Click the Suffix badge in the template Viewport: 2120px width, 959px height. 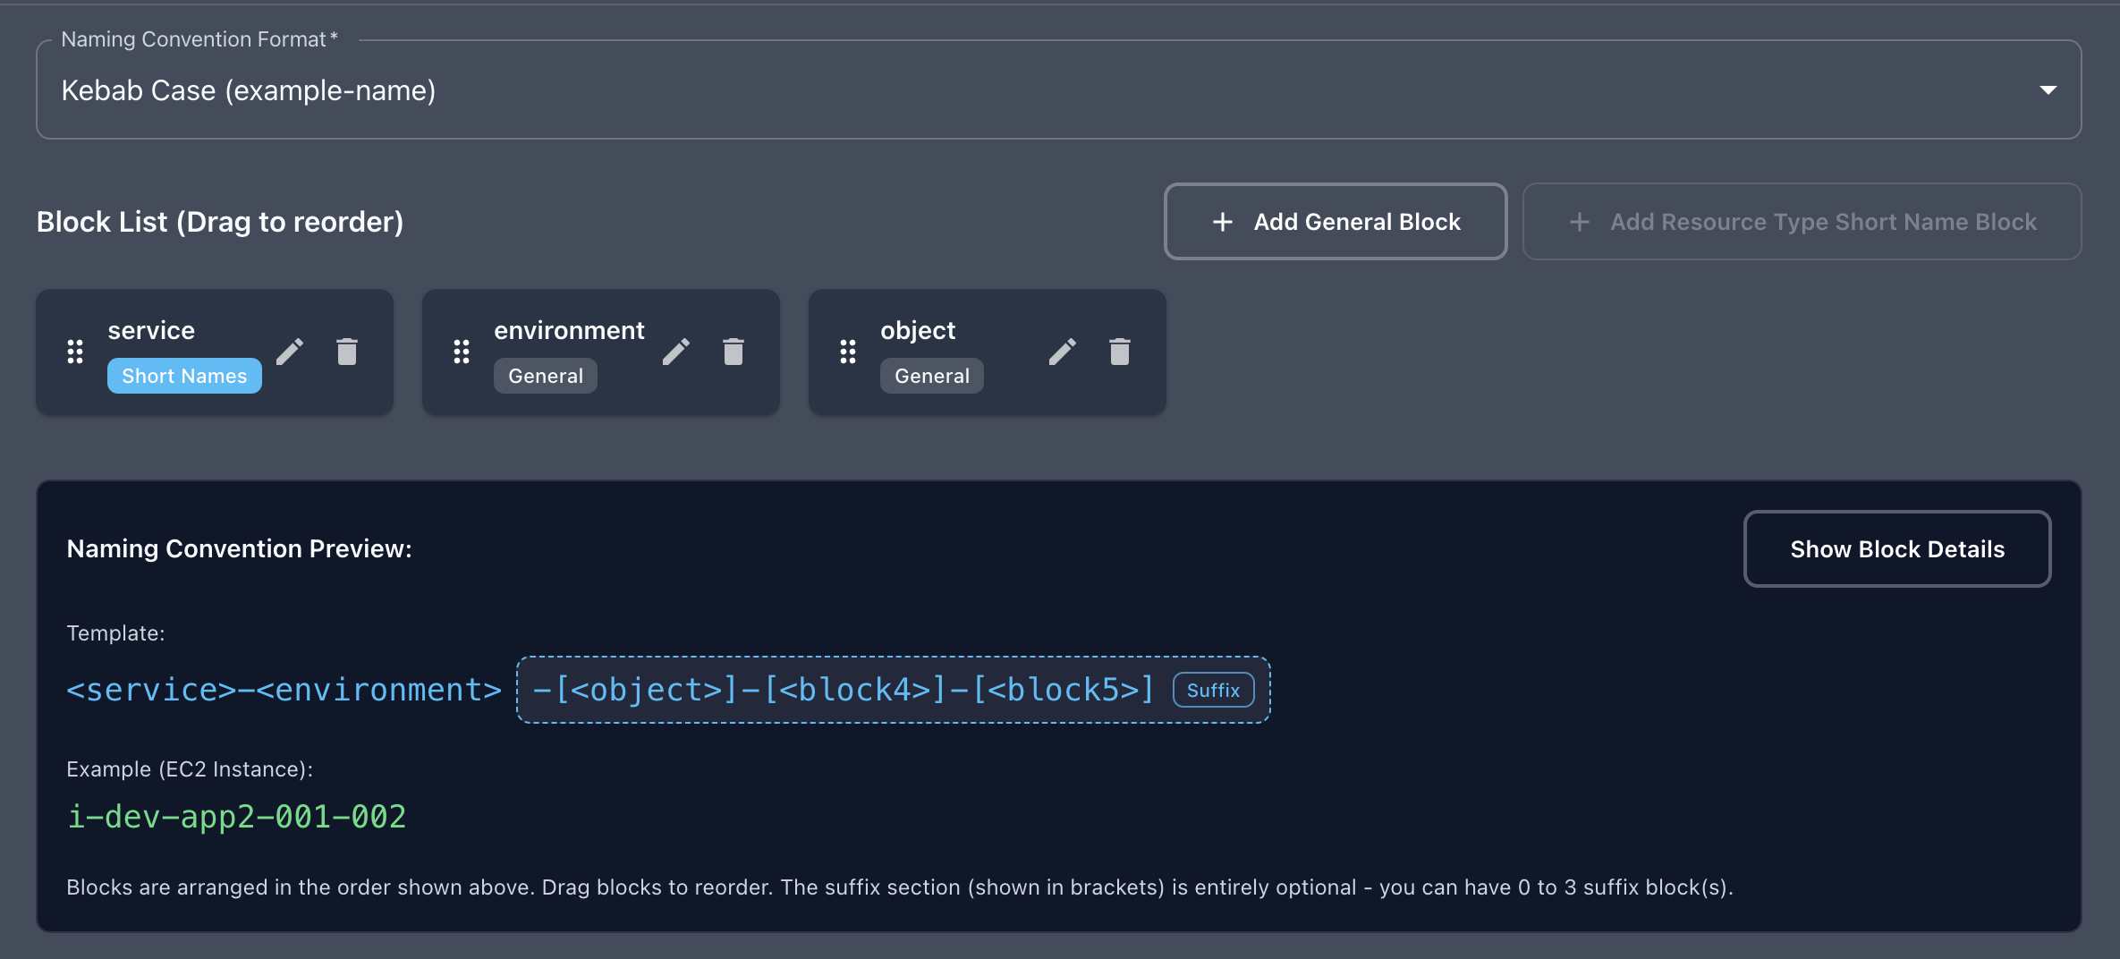(1213, 691)
